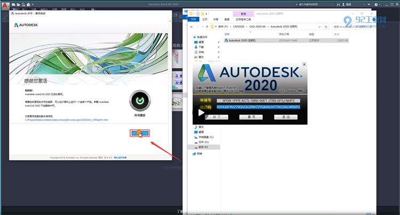Click the Open file icon in AutoCAD toolbar

coord(18,5)
